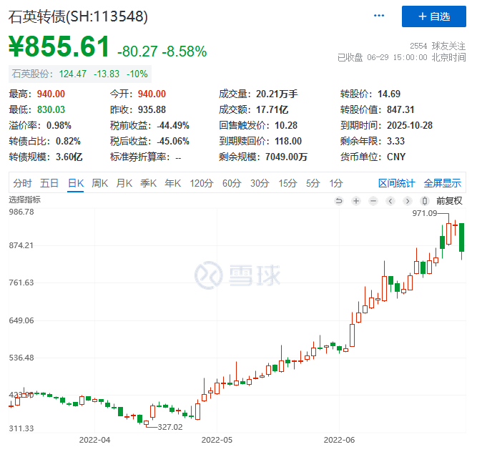
Task: Switch to 120分 interval tab
Action: [202, 183]
